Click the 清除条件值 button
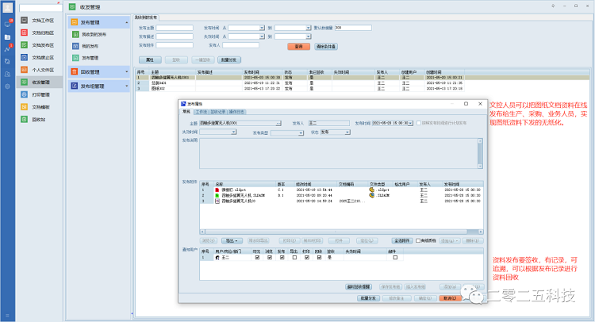 (326, 46)
